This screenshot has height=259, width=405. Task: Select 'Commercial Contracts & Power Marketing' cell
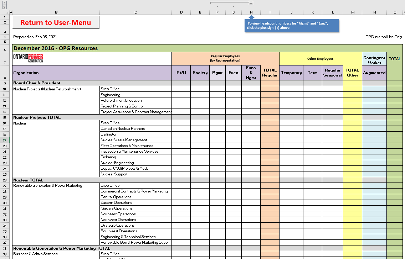(135, 191)
